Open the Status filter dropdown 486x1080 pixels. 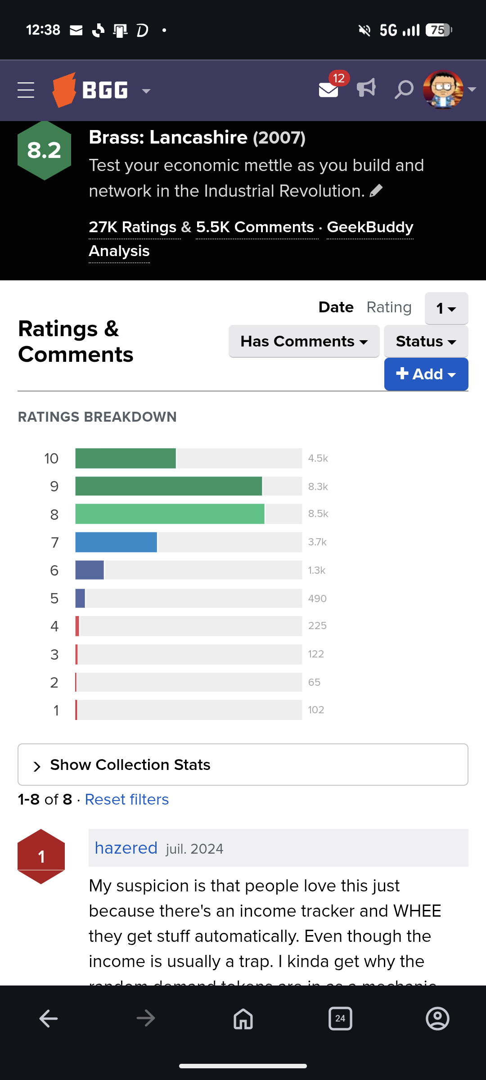[426, 342]
